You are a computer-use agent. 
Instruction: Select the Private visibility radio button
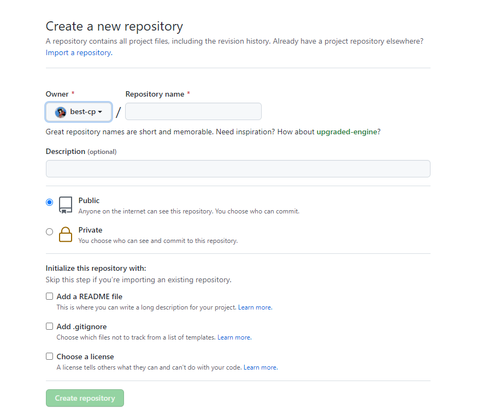click(x=49, y=232)
